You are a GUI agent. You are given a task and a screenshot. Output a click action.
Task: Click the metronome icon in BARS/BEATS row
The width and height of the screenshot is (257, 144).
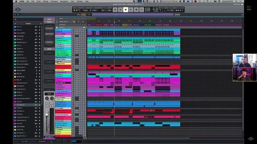[x=74, y=22]
